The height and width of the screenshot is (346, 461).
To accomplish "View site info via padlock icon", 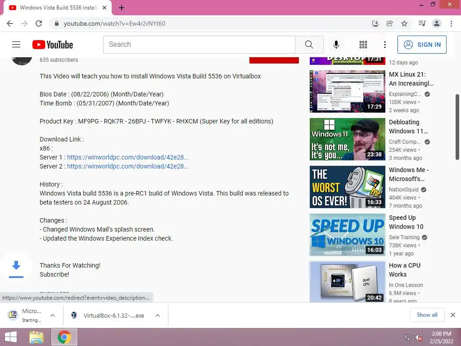I will [x=56, y=23].
